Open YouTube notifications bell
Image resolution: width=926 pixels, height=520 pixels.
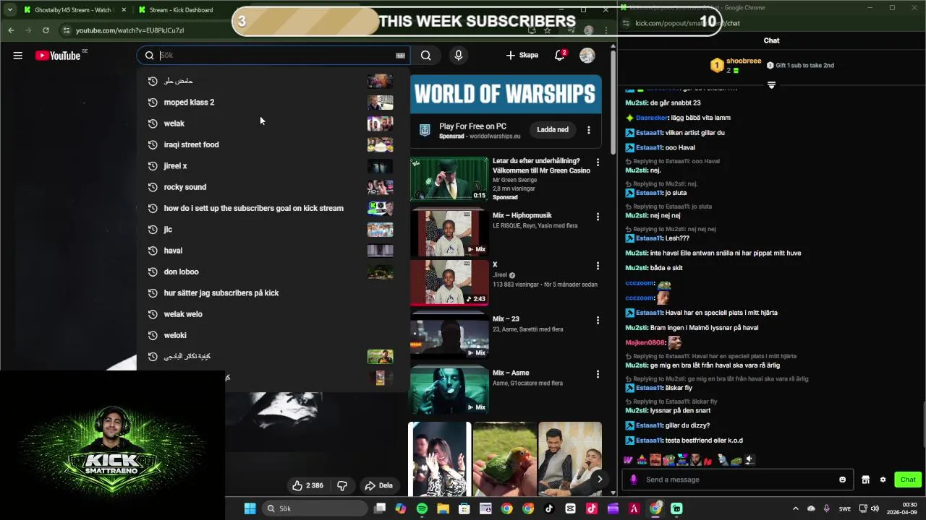560,56
